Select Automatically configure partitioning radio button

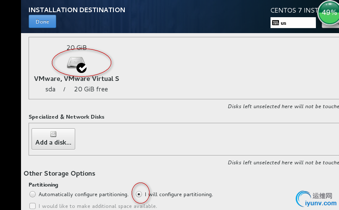[x=33, y=194]
